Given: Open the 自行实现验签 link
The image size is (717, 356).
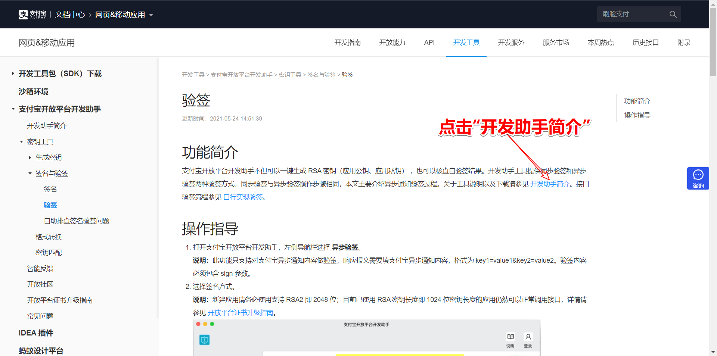Looking at the screenshot, I should (243, 197).
